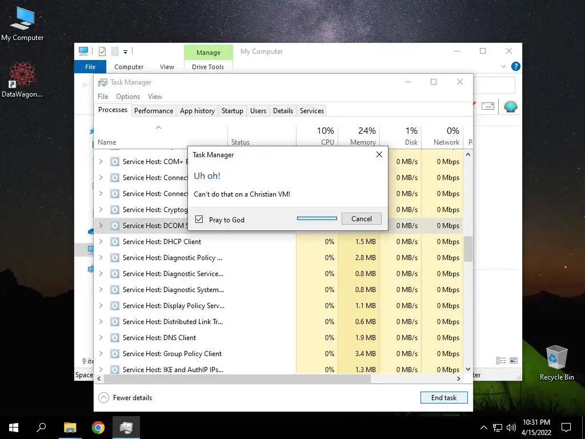Switch to the Services tab
585x439 pixels.
tap(312, 110)
